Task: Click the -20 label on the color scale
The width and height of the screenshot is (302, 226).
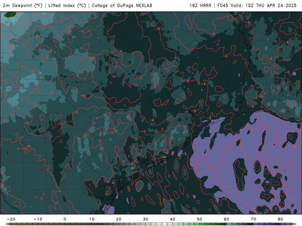Action: tap(11, 219)
